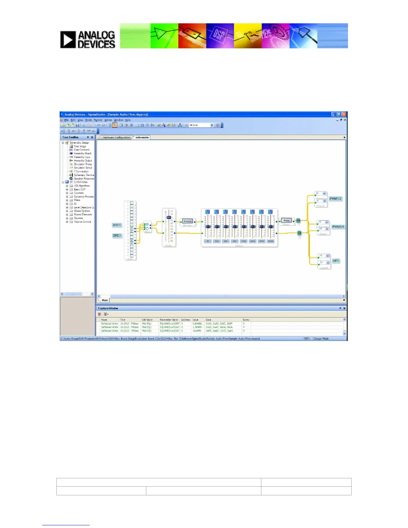Pick User Image in the toolbox tree
408x528 pixels.
point(80,146)
